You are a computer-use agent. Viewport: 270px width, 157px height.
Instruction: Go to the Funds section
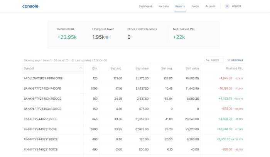pos(195,6)
